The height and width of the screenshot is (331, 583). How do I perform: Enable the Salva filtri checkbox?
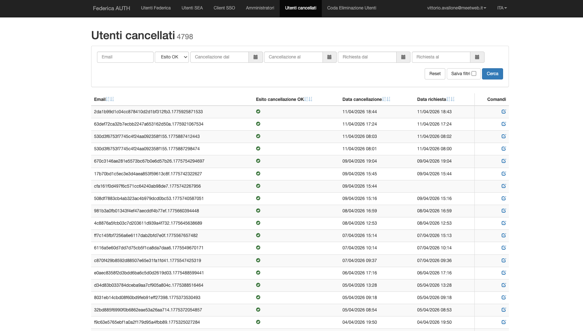474,74
